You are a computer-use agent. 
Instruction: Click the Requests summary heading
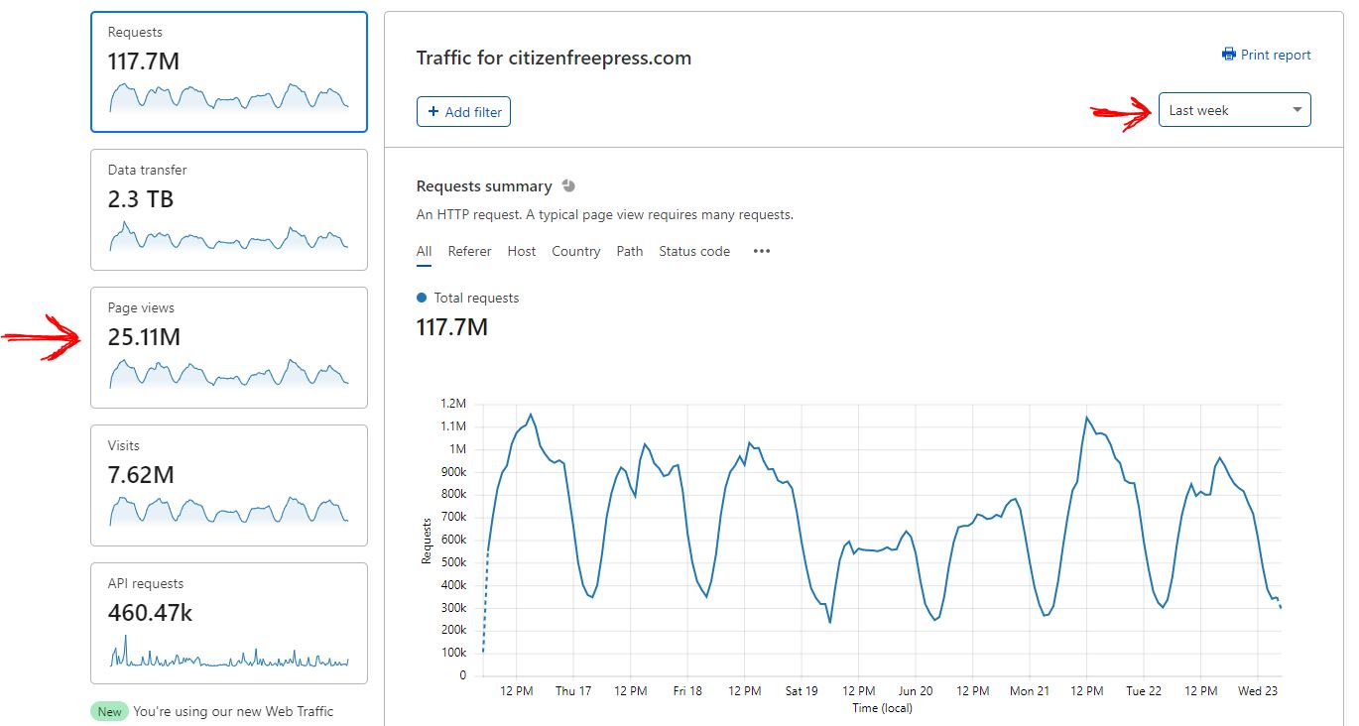click(x=484, y=185)
